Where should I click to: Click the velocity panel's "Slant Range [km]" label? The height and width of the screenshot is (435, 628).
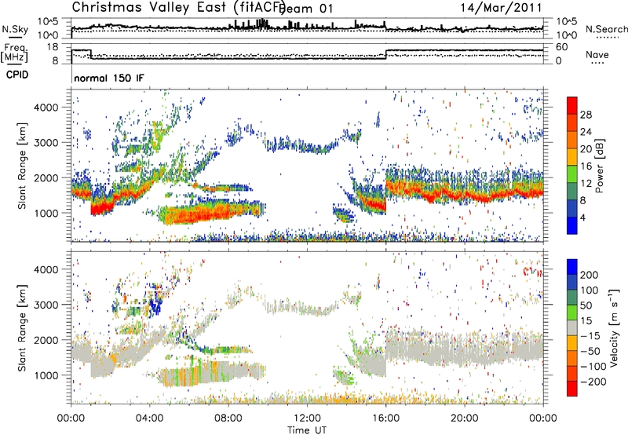[x=22, y=327]
